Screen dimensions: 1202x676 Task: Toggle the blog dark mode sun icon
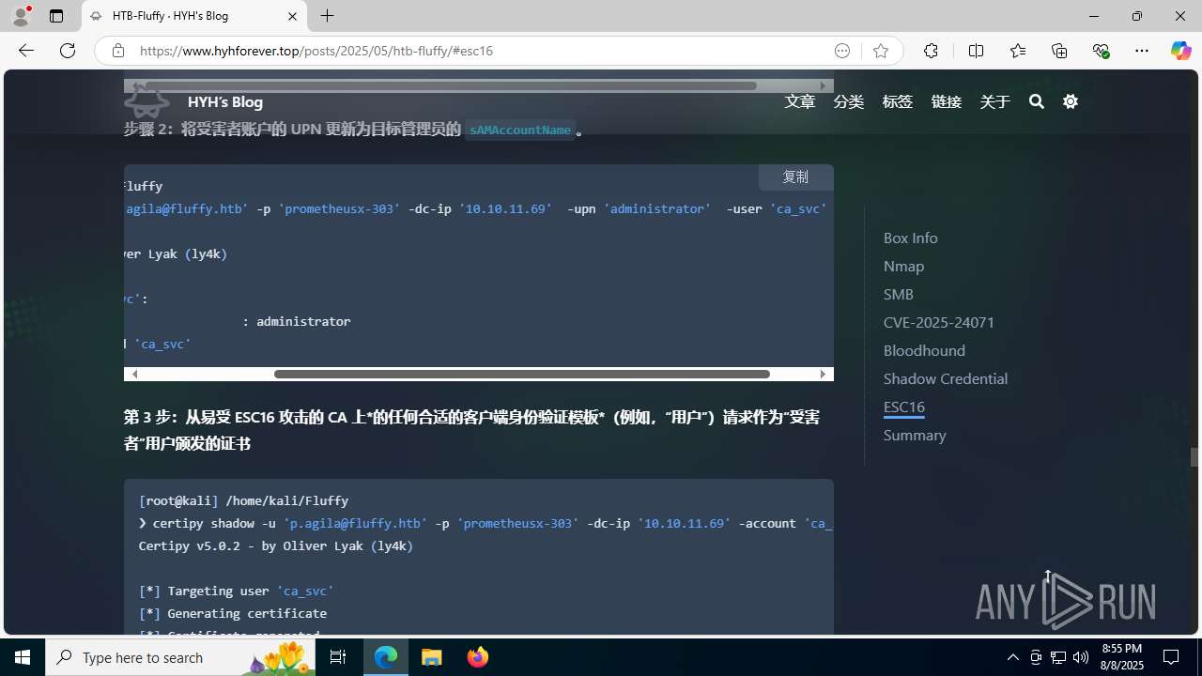point(1071,101)
